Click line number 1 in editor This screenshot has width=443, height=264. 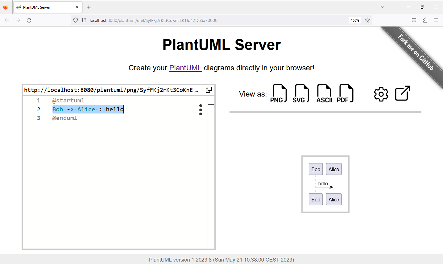39,101
